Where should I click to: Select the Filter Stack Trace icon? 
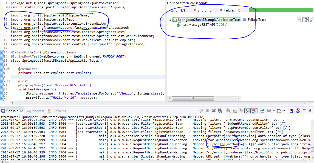click(x=305, y=19)
